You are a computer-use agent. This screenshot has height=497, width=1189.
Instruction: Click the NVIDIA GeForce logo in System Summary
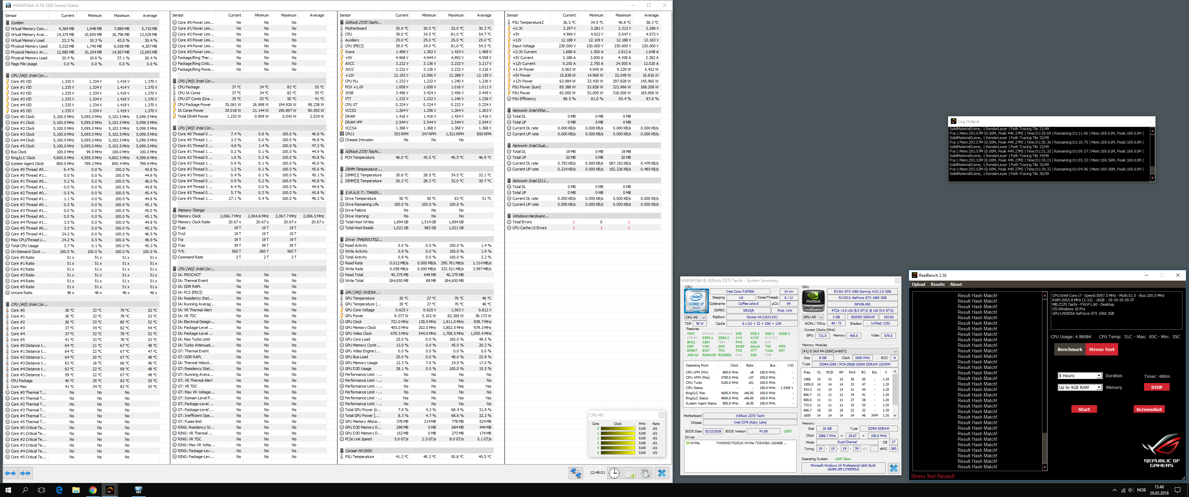pos(813,301)
